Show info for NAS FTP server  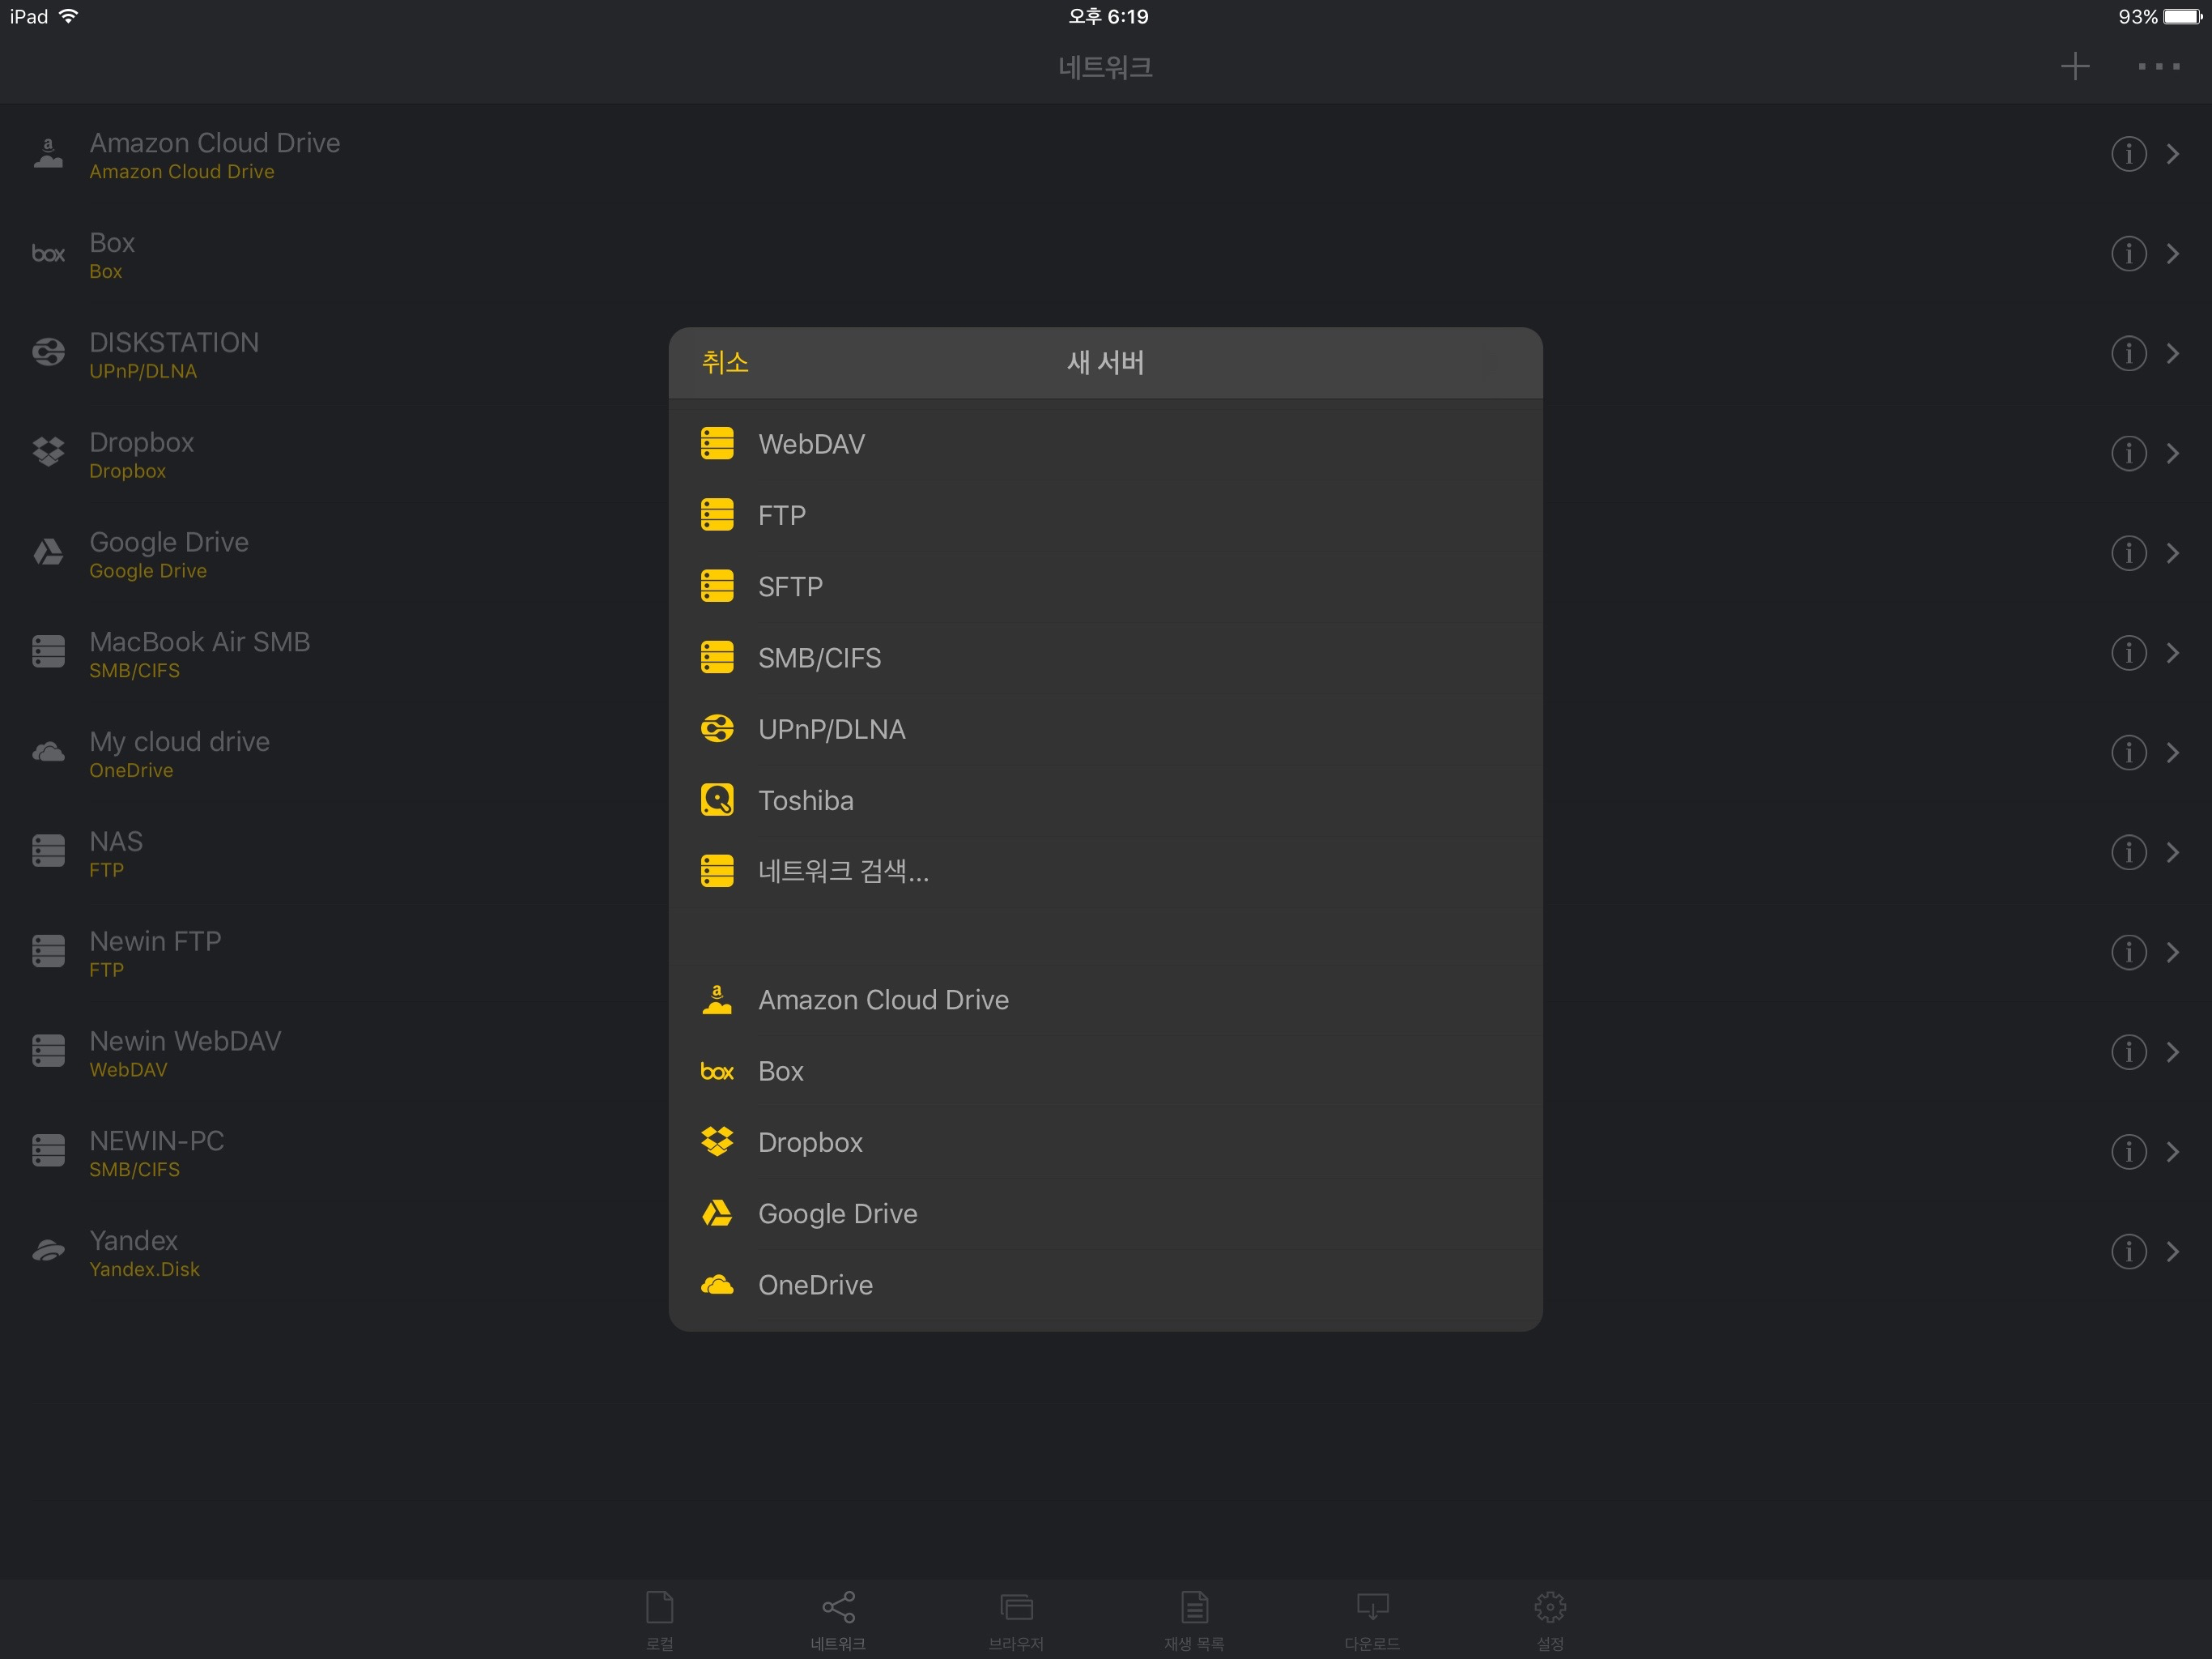click(x=2129, y=852)
